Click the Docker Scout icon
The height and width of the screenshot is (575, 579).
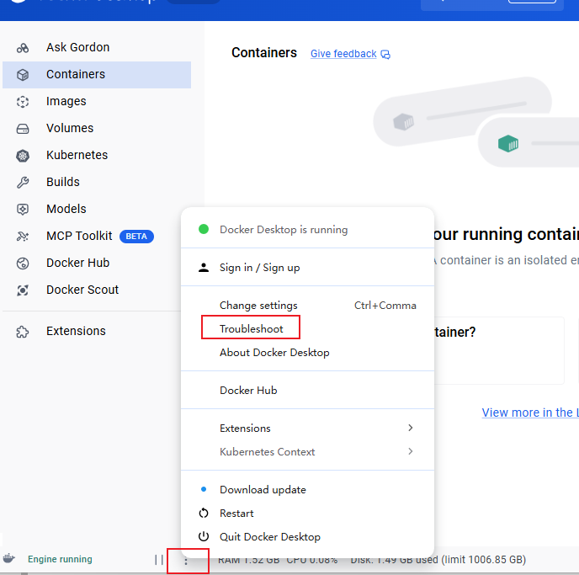point(23,290)
